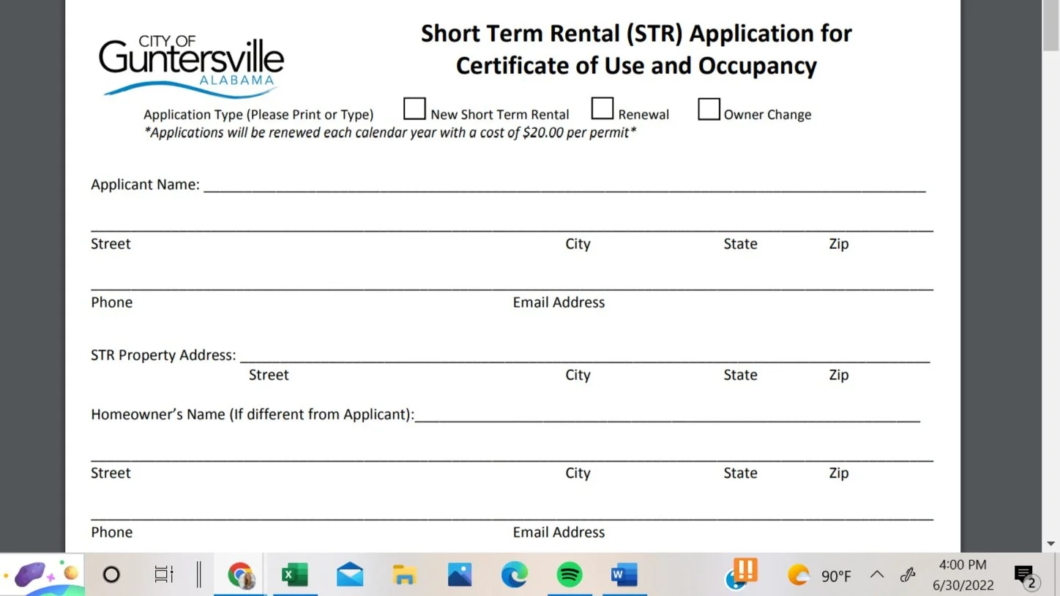
Task: Click the Cortana circle icon
Action: coord(111,575)
